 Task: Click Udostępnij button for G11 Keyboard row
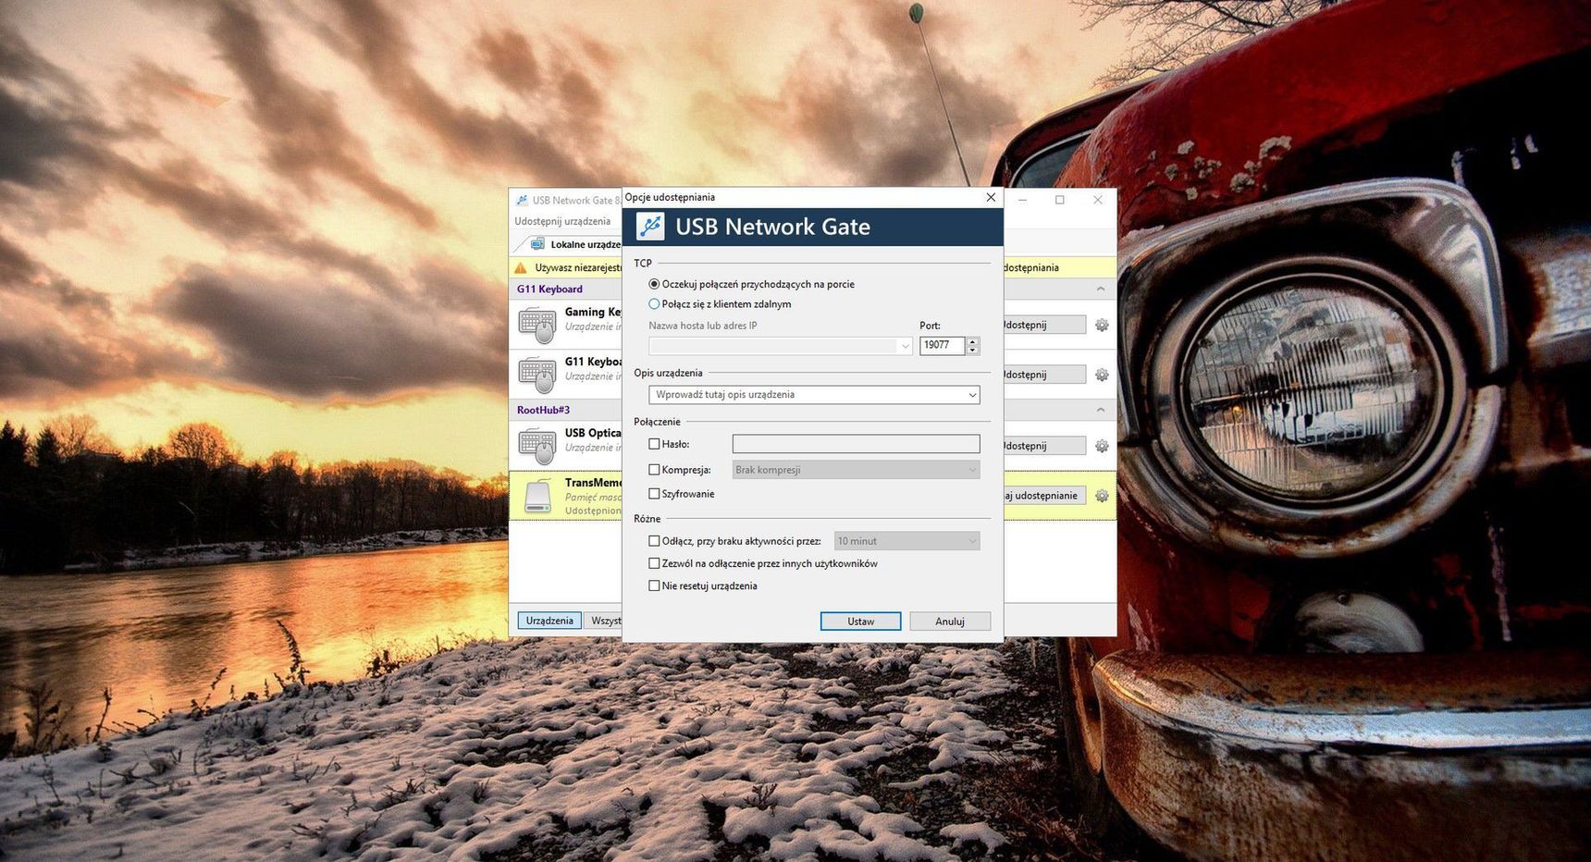(1044, 375)
